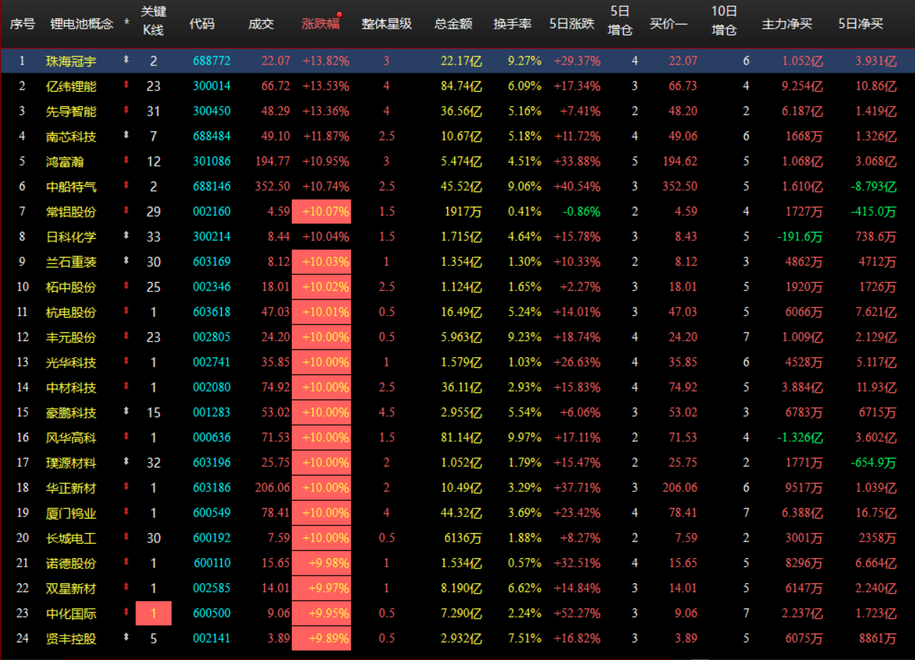The image size is (915, 660).
Task: Click 5-day change -0.86%
Action: pyautogui.click(x=582, y=212)
